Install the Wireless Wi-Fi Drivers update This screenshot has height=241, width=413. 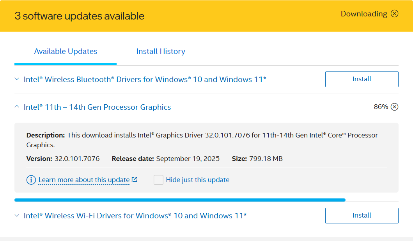coord(362,216)
